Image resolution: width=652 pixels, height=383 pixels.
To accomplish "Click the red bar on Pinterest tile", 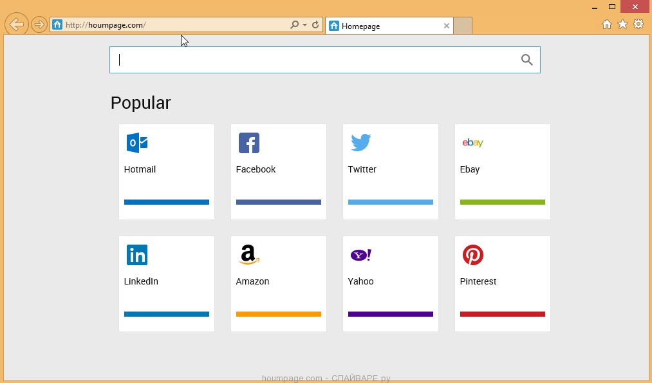I will 503,314.
